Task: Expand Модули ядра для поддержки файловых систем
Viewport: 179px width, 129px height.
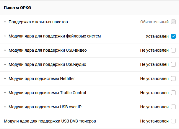Action: pos(5,36)
